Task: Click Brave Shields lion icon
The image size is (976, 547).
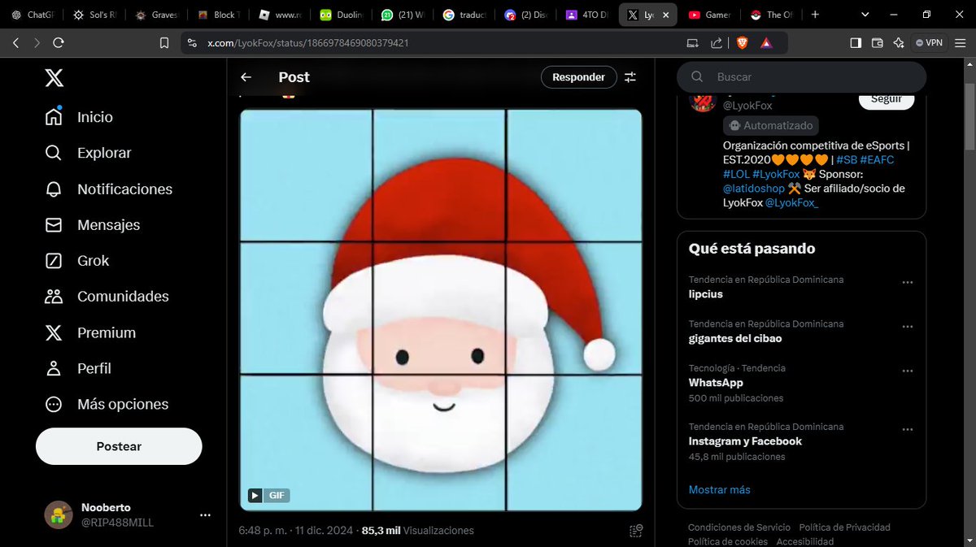Action: pos(742,43)
